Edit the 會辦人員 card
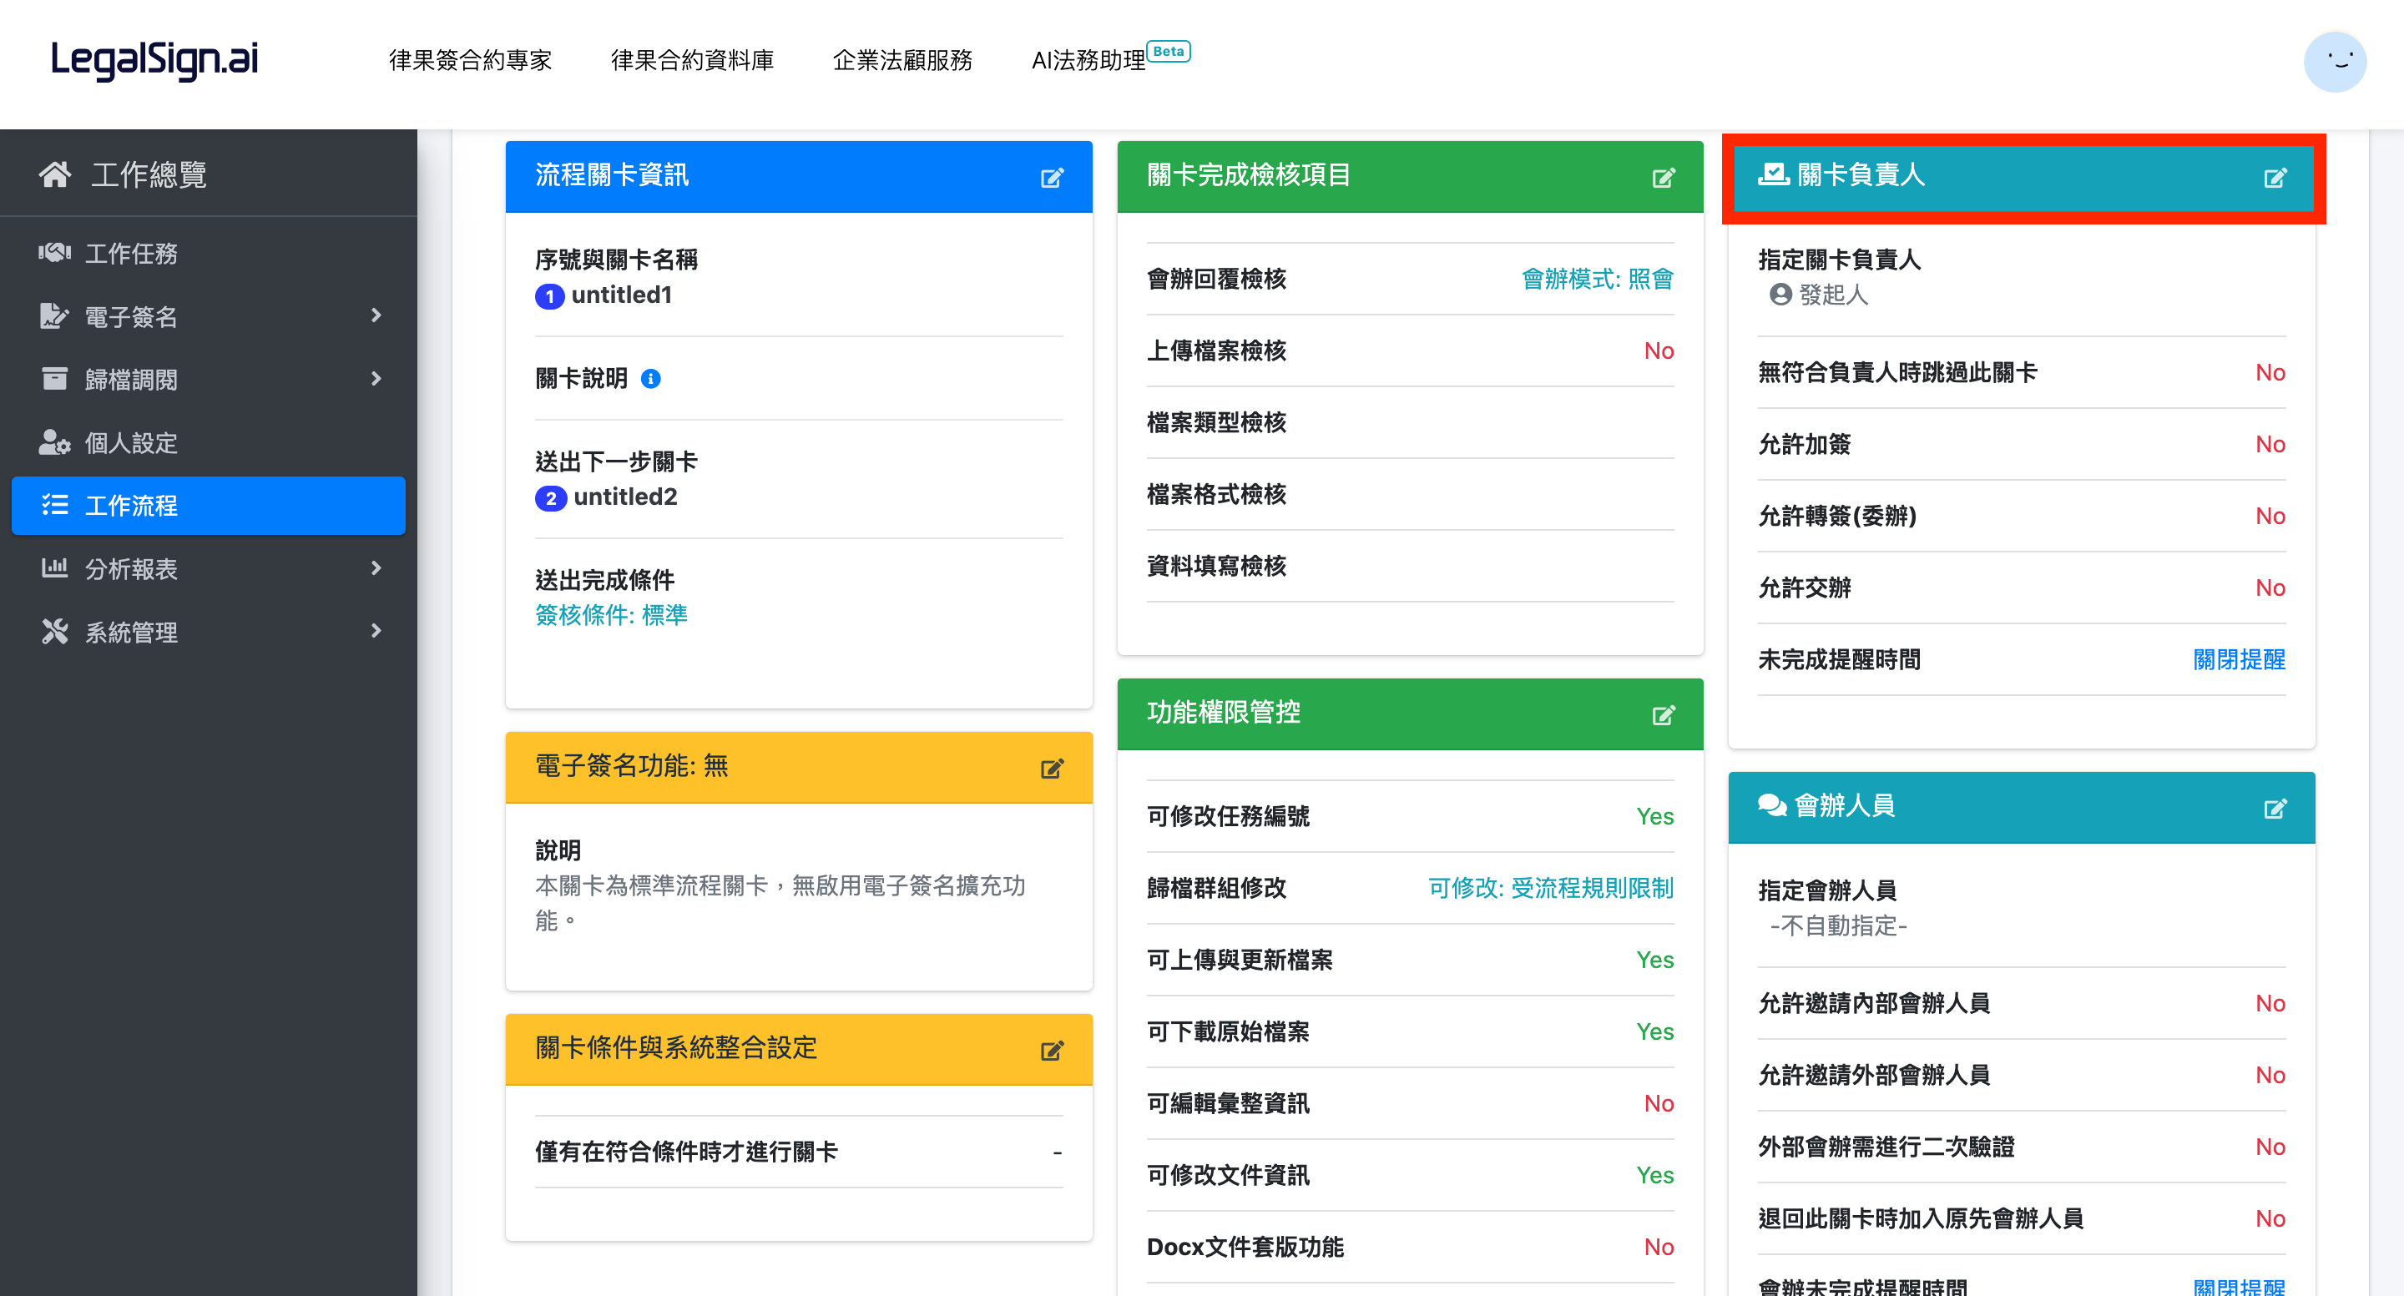Image resolution: width=2404 pixels, height=1296 pixels. click(x=2275, y=808)
